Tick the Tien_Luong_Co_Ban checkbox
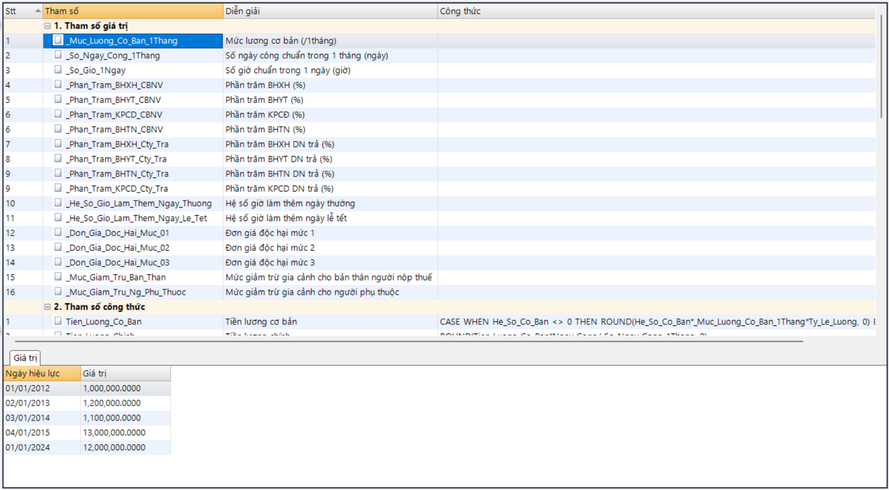889x490 pixels. click(x=58, y=321)
